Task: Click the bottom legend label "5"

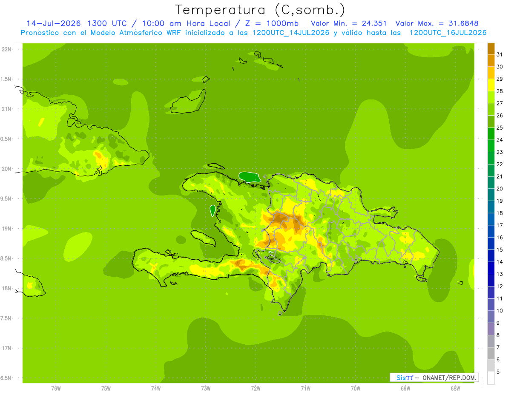Action: pyautogui.click(x=498, y=371)
